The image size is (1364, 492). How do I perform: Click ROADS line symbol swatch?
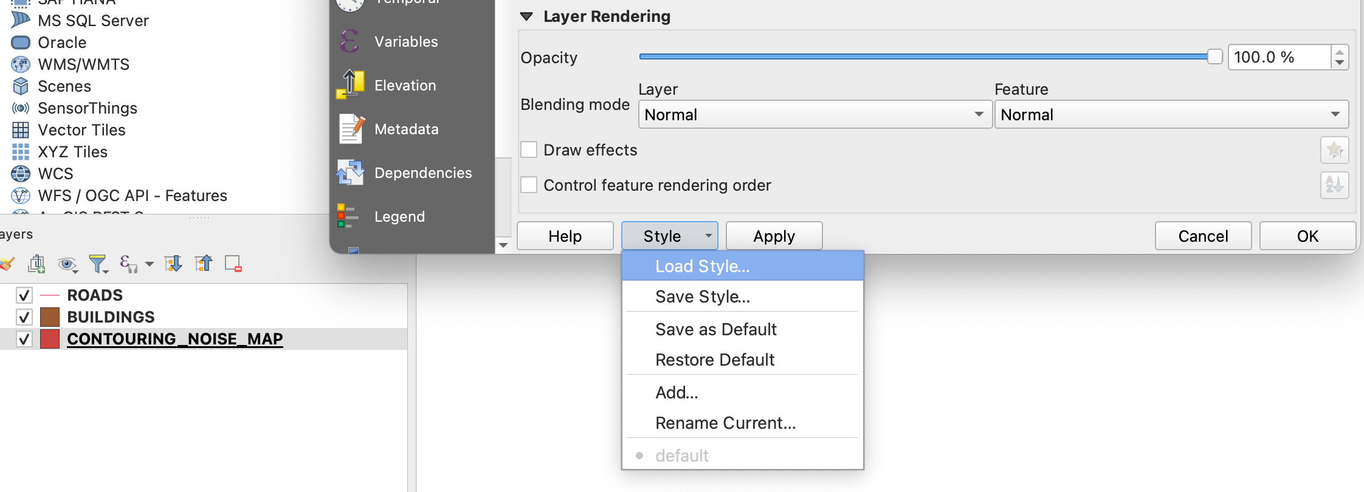point(50,295)
